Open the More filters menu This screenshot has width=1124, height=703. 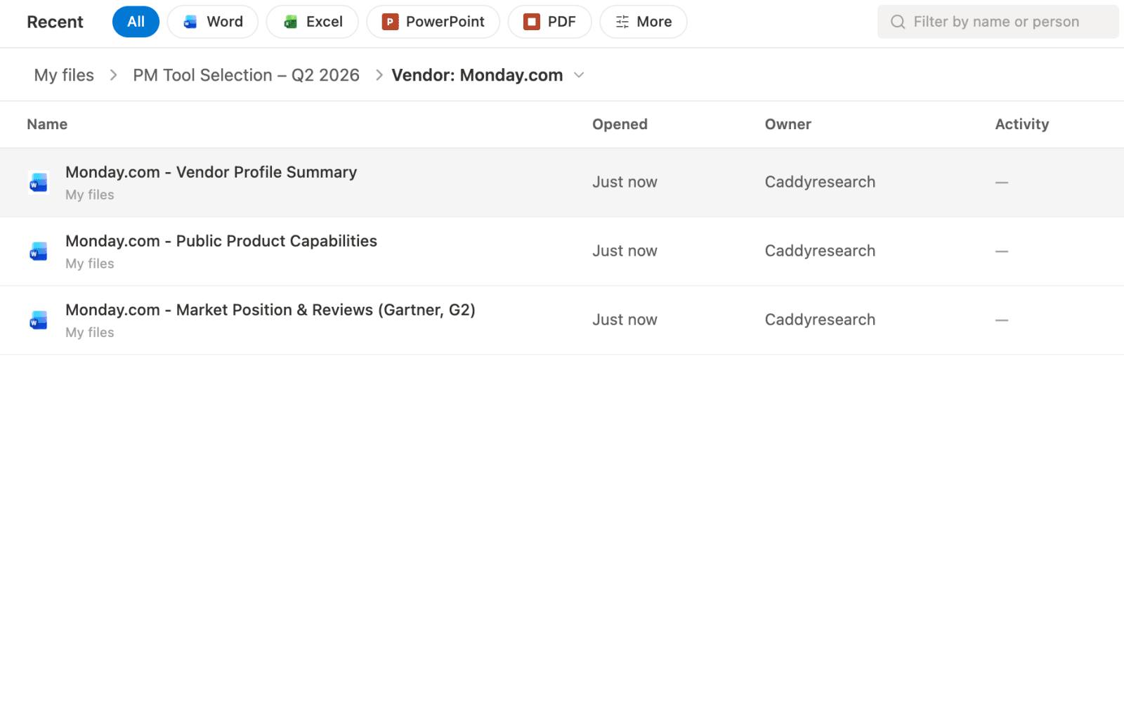coord(643,22)
